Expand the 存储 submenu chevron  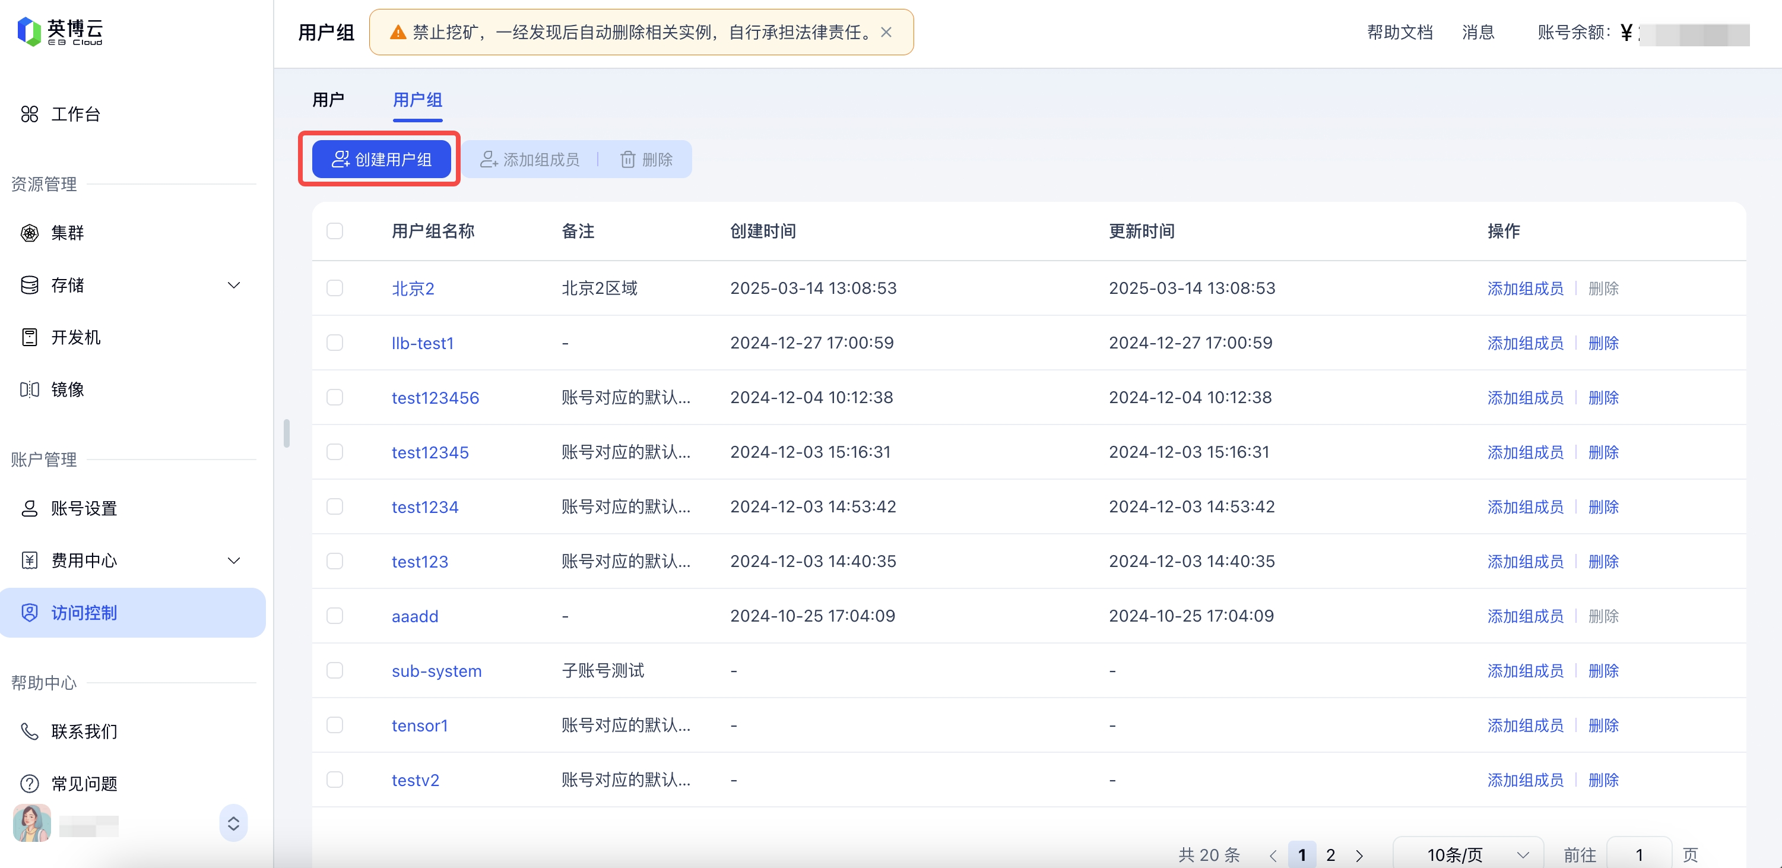pyautogui.click(x=234, y=285)
